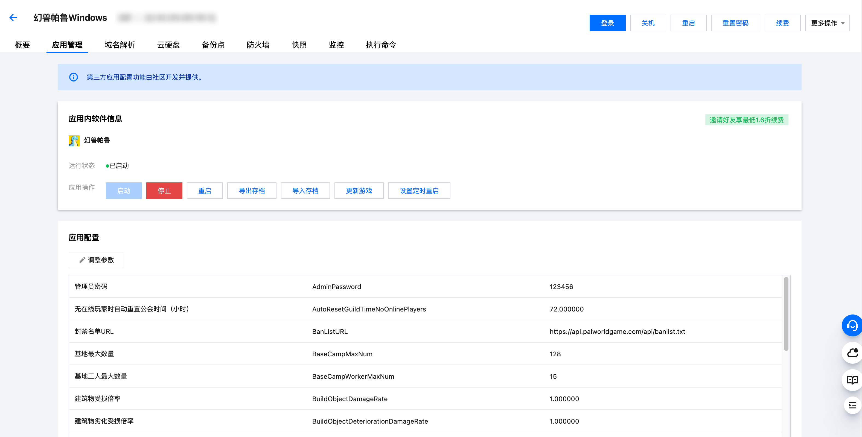
Task: Click the 登录 button
Action: [x=607, y=23]
